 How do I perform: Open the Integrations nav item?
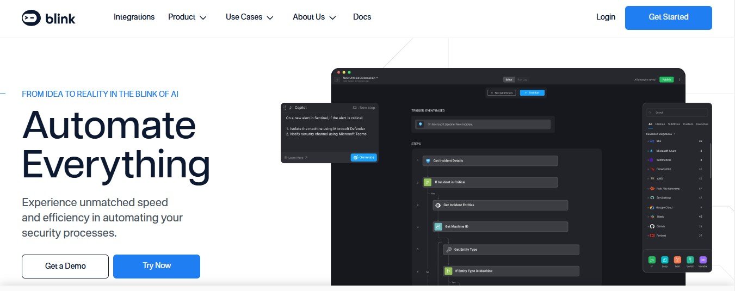[x=134, y=17]
